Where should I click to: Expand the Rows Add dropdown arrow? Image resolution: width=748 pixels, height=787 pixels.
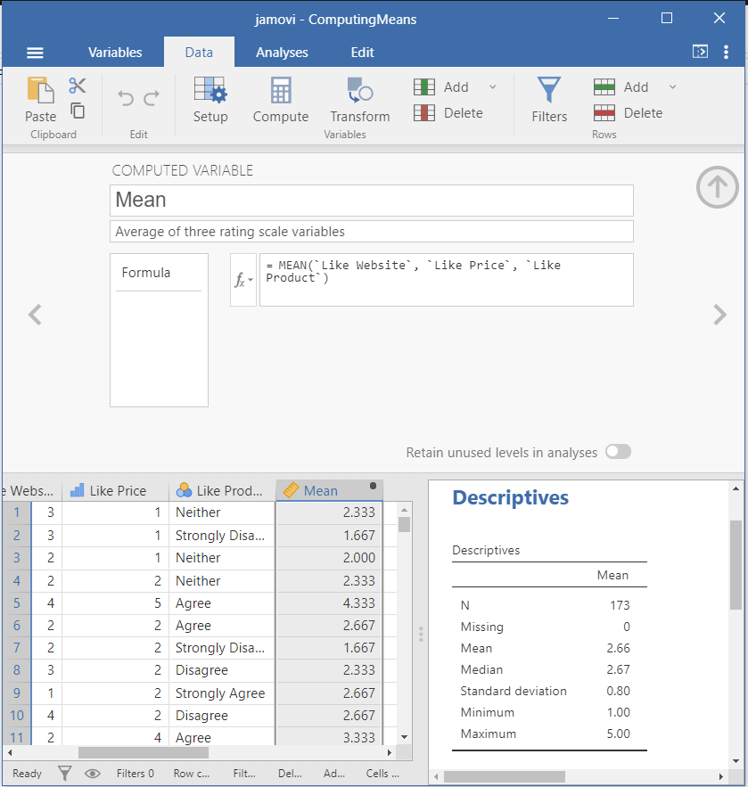[673, 86]
